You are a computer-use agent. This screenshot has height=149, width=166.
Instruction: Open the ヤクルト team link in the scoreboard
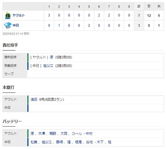[19, 15]
